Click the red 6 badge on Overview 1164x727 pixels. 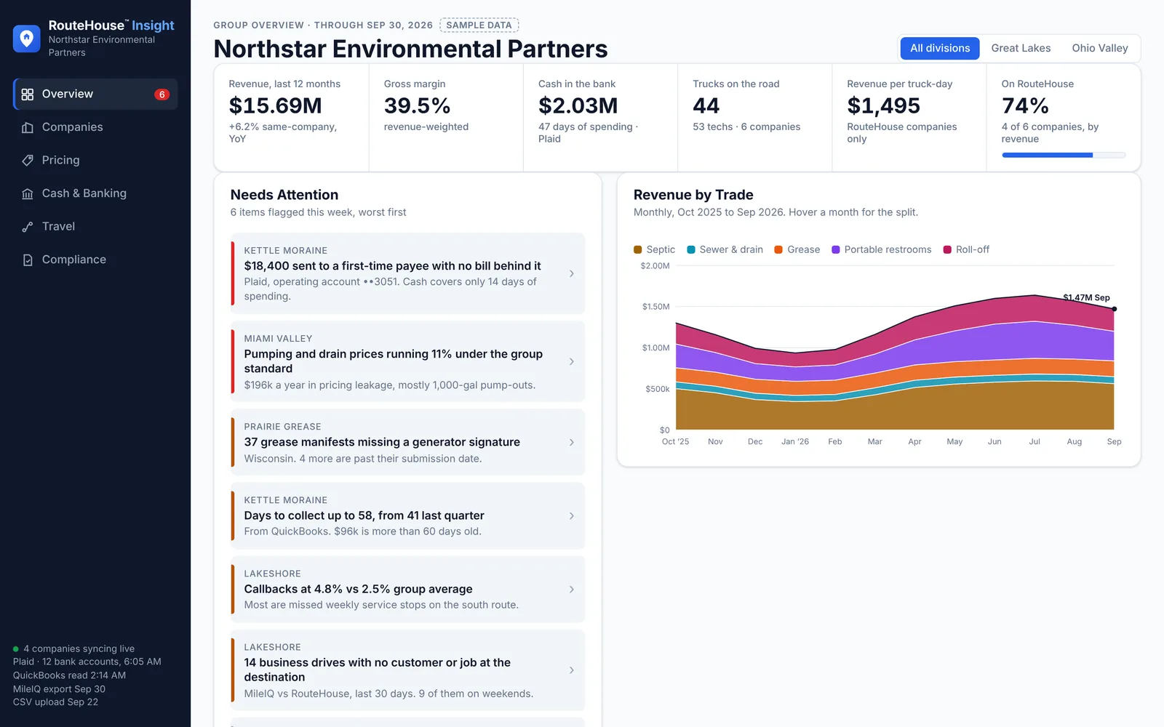[162, 95]
